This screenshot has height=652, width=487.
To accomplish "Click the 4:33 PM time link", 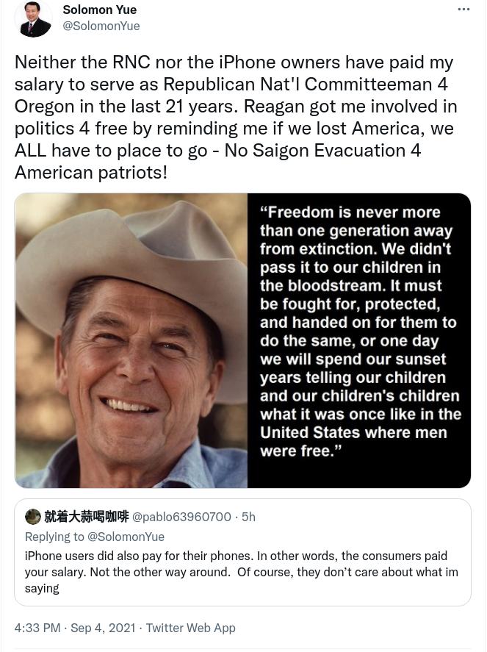I will (37, 628).
